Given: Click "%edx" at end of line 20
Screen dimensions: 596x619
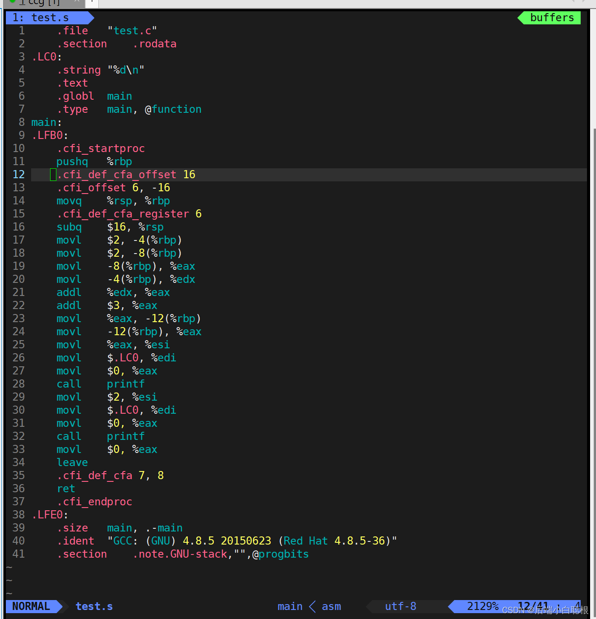Looking at the screenshot, I should tap(183, 279).
